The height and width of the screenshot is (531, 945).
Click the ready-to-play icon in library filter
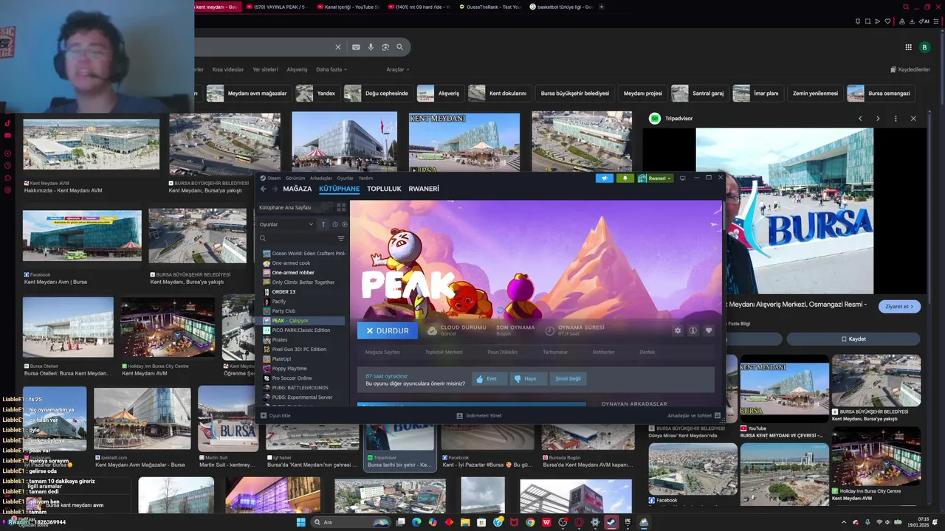[x=344, y=224]
